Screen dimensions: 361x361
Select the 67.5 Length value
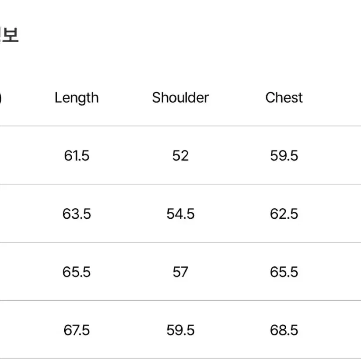[77, 330]
